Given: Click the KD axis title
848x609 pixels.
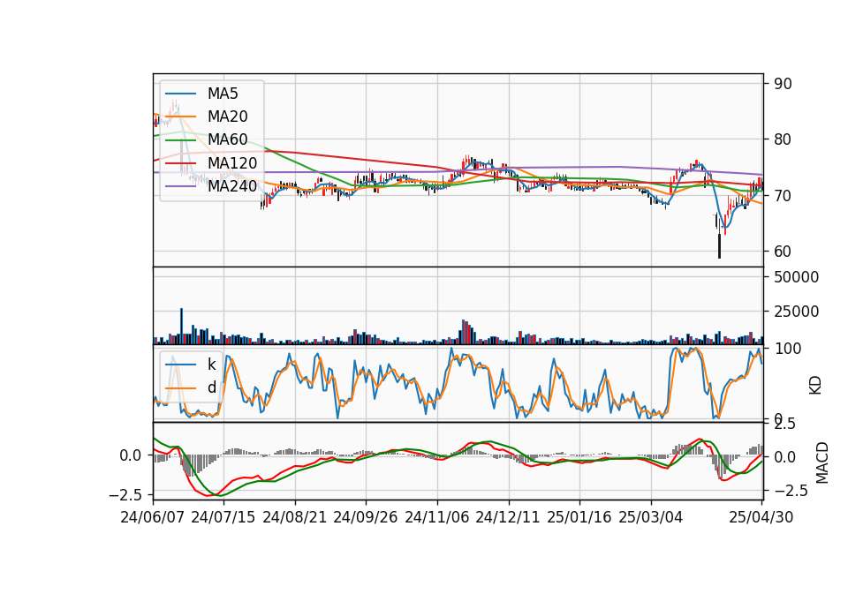Looking at the screenshot, I should click(x=815, y=385).
